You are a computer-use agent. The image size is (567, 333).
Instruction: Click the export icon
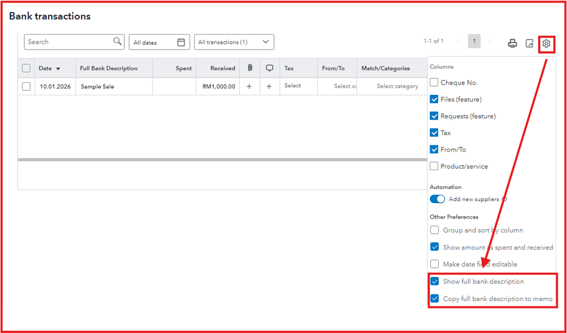[530, 44]
